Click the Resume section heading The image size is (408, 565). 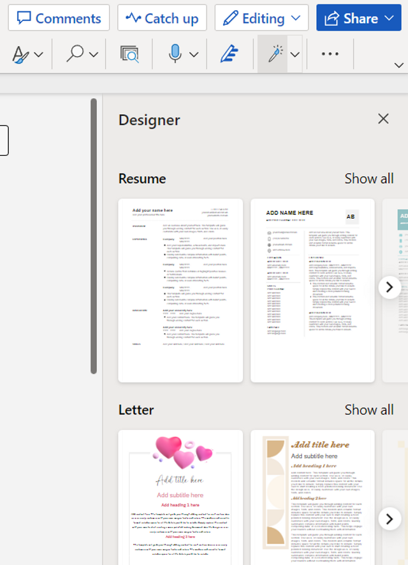click(x=142, y=179)
